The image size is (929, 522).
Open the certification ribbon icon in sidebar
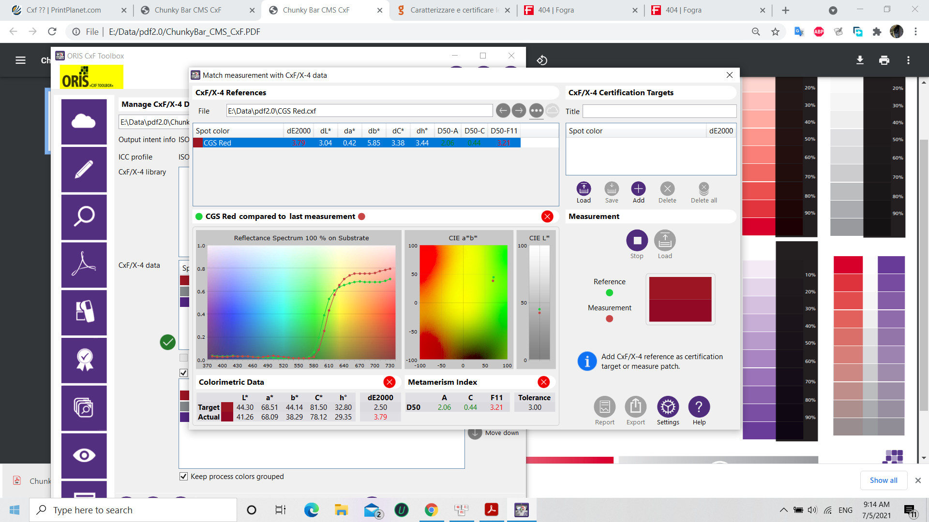point(84,360)
